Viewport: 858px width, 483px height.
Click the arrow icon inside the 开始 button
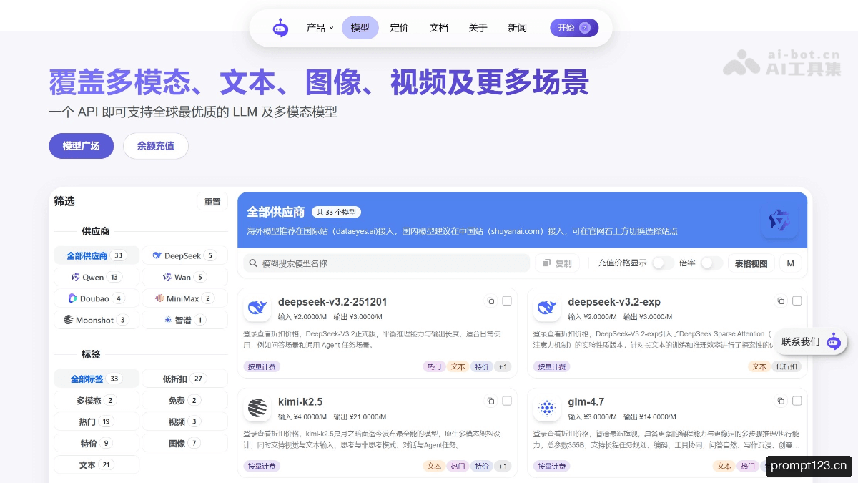tap(585, 28)
